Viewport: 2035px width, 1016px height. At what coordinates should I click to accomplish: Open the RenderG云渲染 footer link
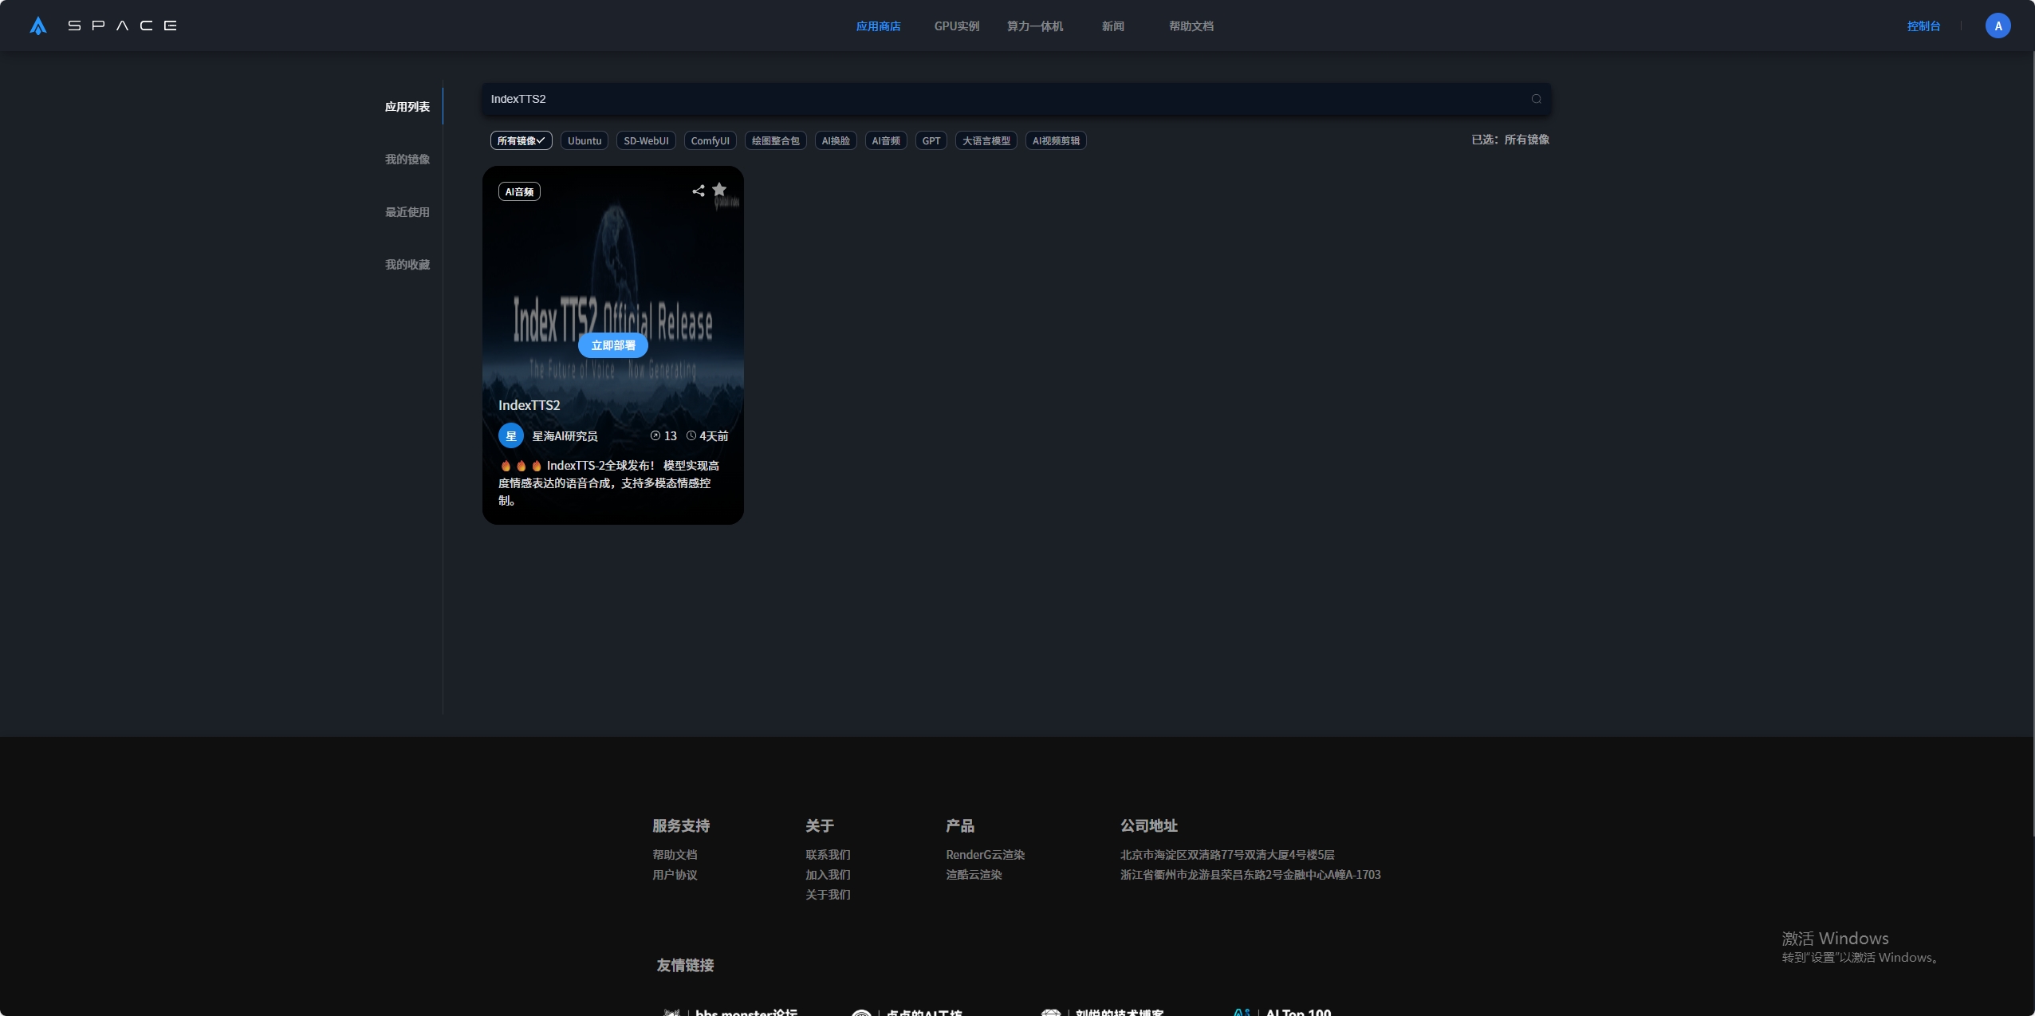coord(985,855)
